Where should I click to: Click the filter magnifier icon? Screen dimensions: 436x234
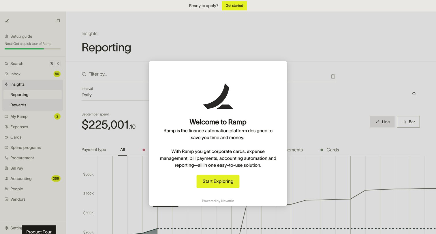(84, 74)
